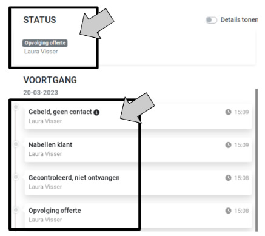Open the Gecontroleerd, niet ontvangen entry
The height and width of the screenshot is (236, 265).
coord(138,183)
